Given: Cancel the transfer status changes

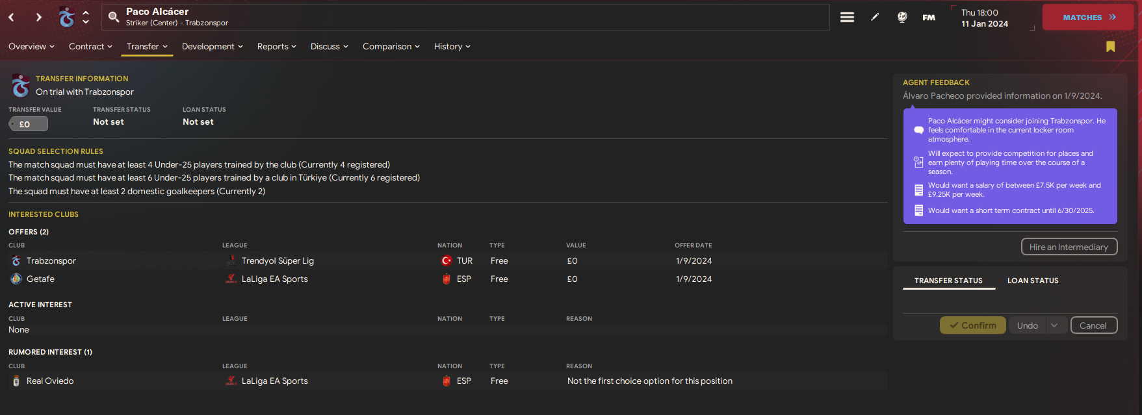Looking at the screenshot, I should tap(1093, 325).
